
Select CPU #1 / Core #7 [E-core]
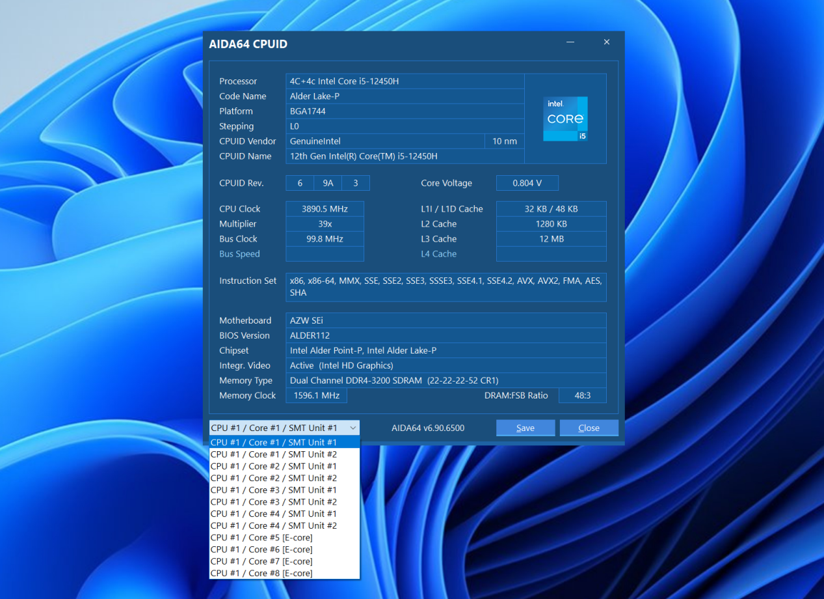coord(284,561)
